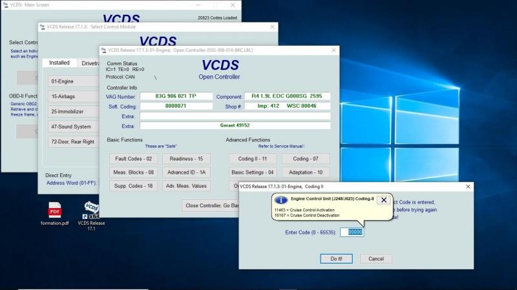Select 72-Door, Rear Right module
Screen dimensions: 517x290
pos(74,141)
